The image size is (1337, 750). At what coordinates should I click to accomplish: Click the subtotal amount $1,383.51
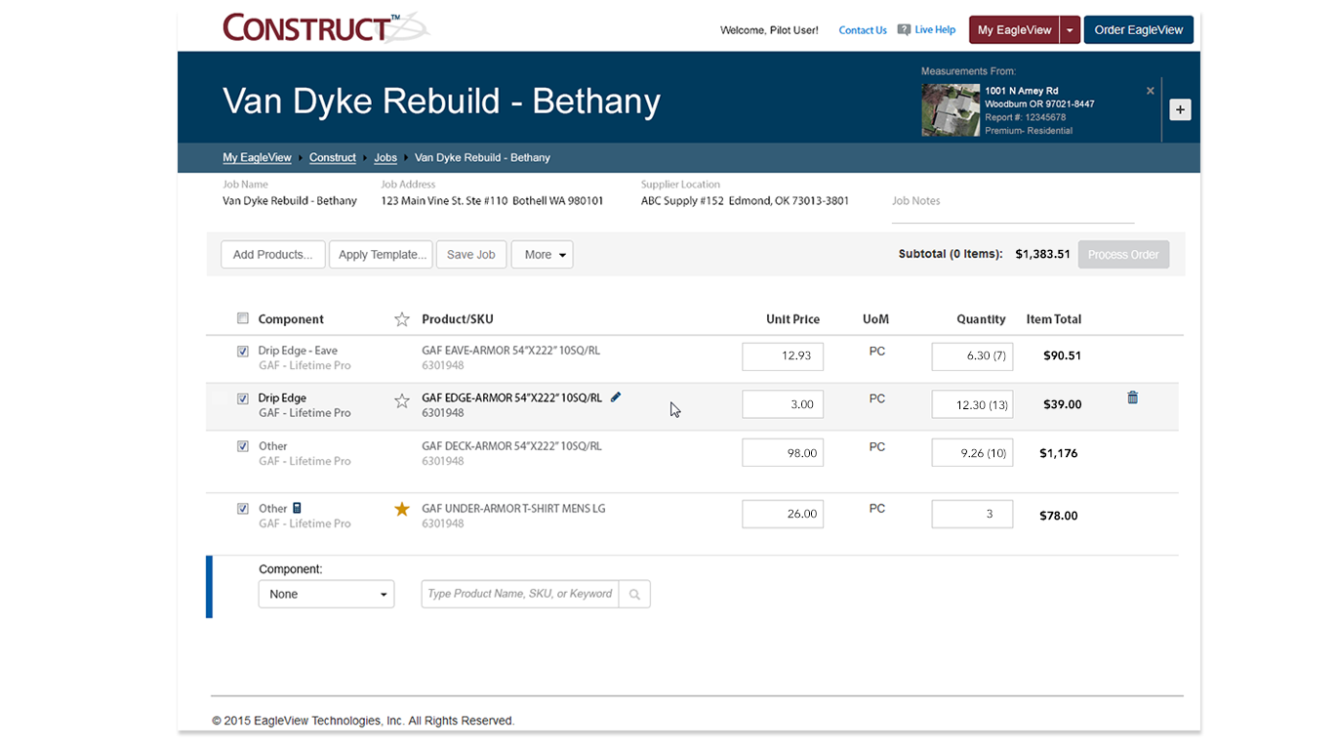1042,254
